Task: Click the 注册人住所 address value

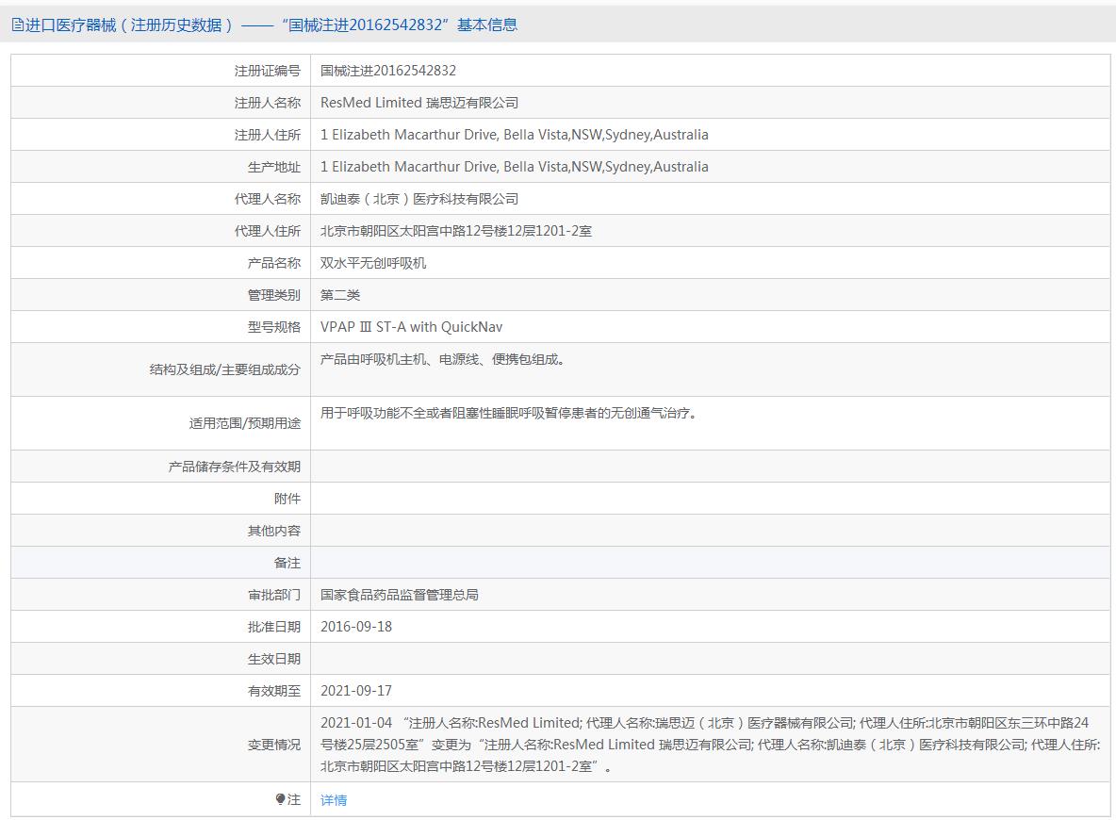Action: [x=514, y=135]
